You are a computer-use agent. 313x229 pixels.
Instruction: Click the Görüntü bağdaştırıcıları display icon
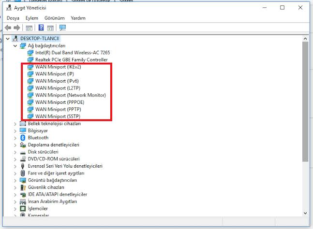23,180
